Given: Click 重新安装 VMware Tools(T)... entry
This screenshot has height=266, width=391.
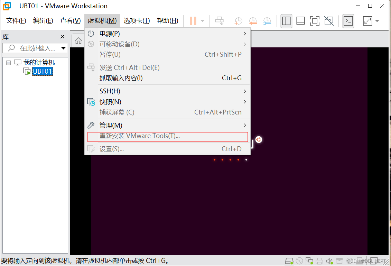Looking at the screenshot, I should (167, 136).
